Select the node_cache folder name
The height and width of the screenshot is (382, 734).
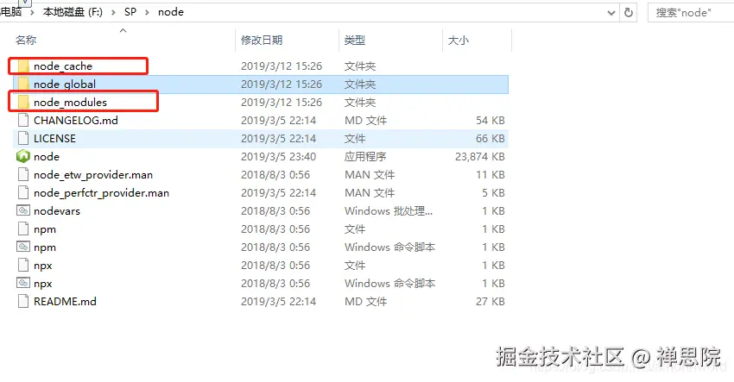click(63, 66)
